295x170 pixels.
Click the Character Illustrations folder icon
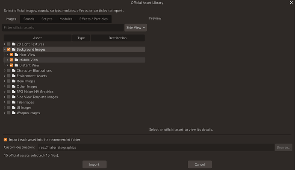pos(14,70)
